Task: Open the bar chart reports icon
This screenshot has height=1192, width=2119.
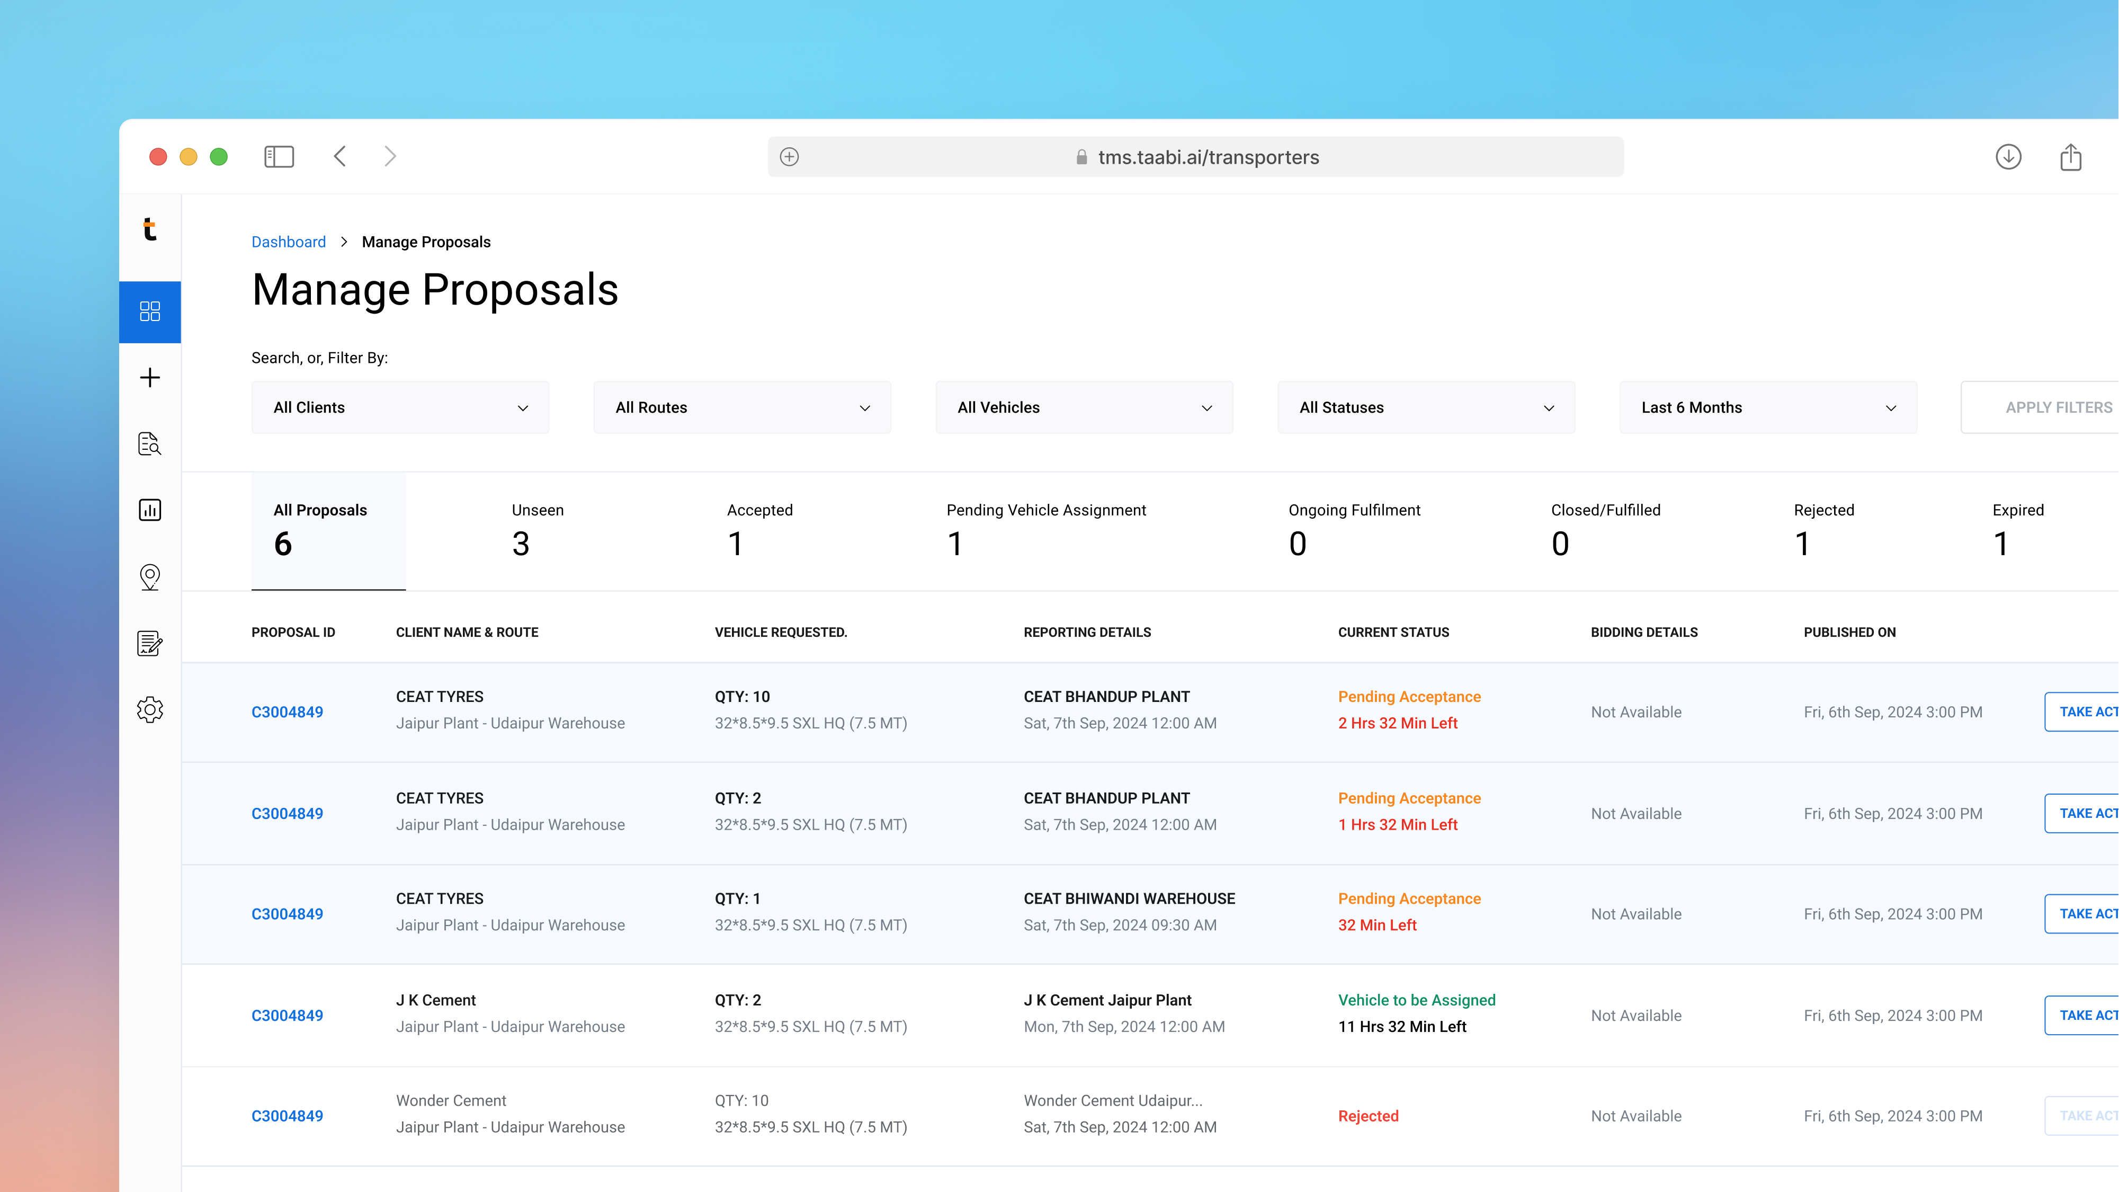Action: click(150, 510)
